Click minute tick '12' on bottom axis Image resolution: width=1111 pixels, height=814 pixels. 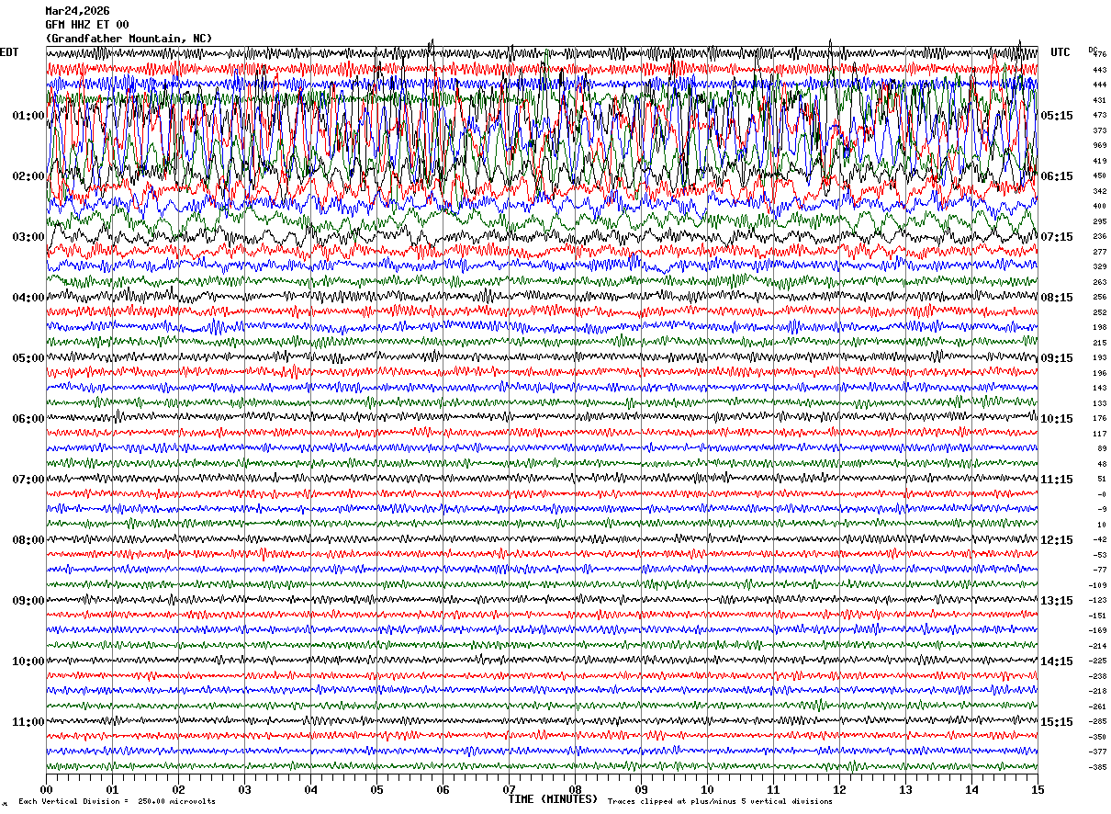coord(839,789)
